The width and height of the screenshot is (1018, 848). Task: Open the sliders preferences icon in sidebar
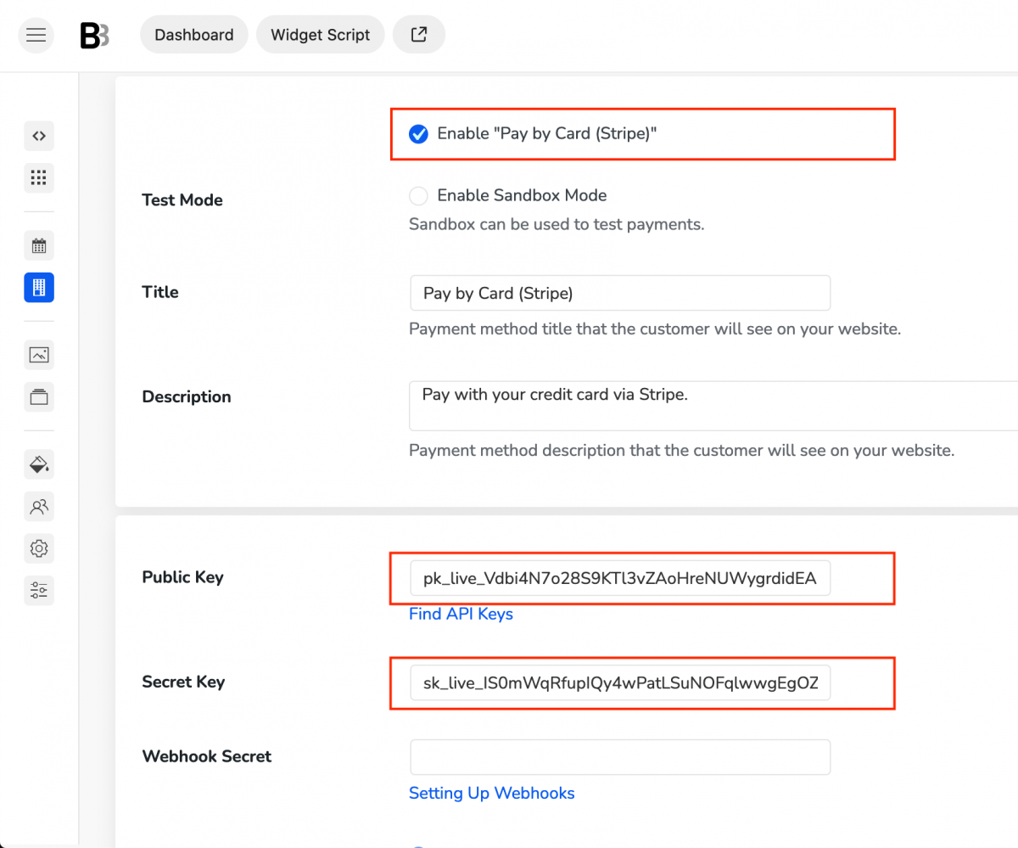coord(39,590)
